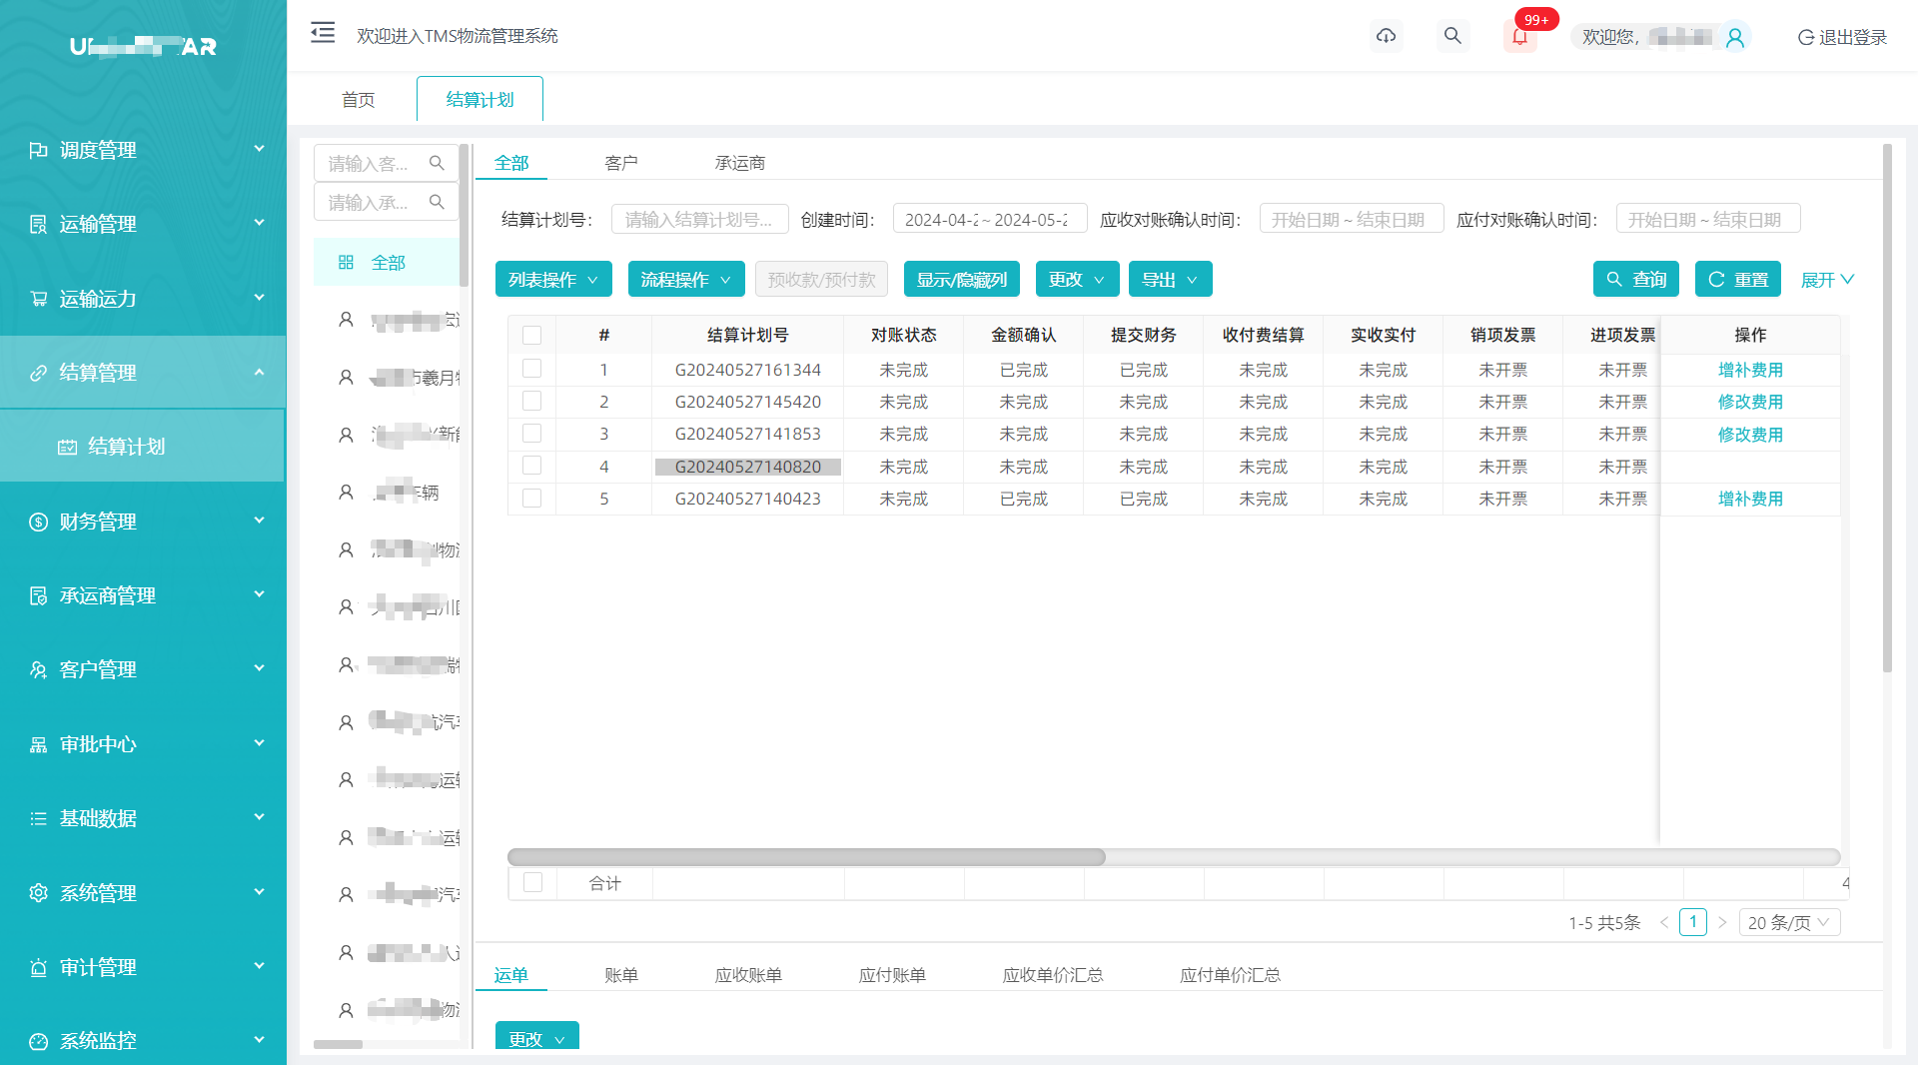Viewport: 1918px width, 1065px height.
Task: Click the 审计管理 alarm icon in sidebar
Action: coord(38,967)
